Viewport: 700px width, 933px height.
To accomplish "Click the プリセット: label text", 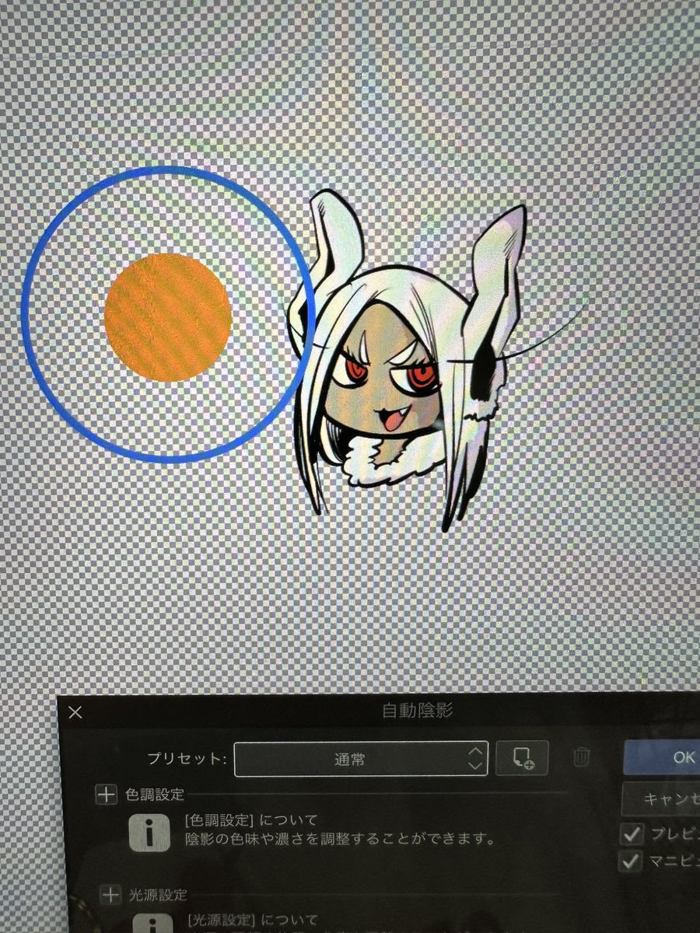I will click(x=187, y=759).
